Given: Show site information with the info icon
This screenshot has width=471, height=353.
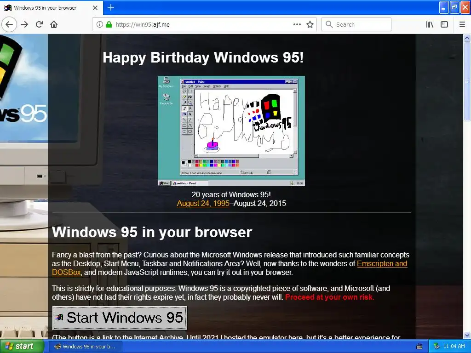Looking at the screenshot, I should click(100, 24).
